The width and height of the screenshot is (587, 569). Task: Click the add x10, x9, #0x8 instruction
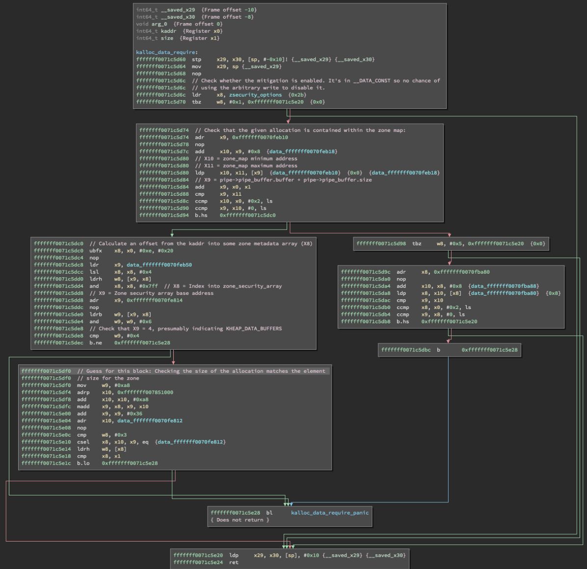pos(238,152)
